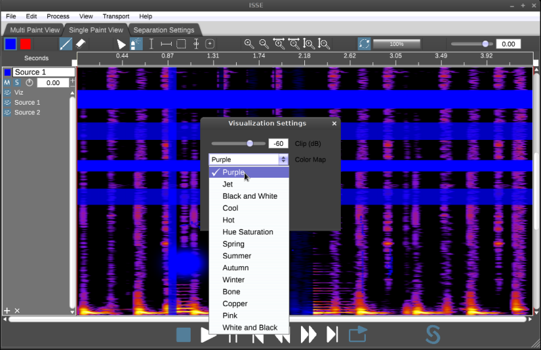Select Hue Saturation color map option
This screenshot has width=541, height=350.
(248, 232)
